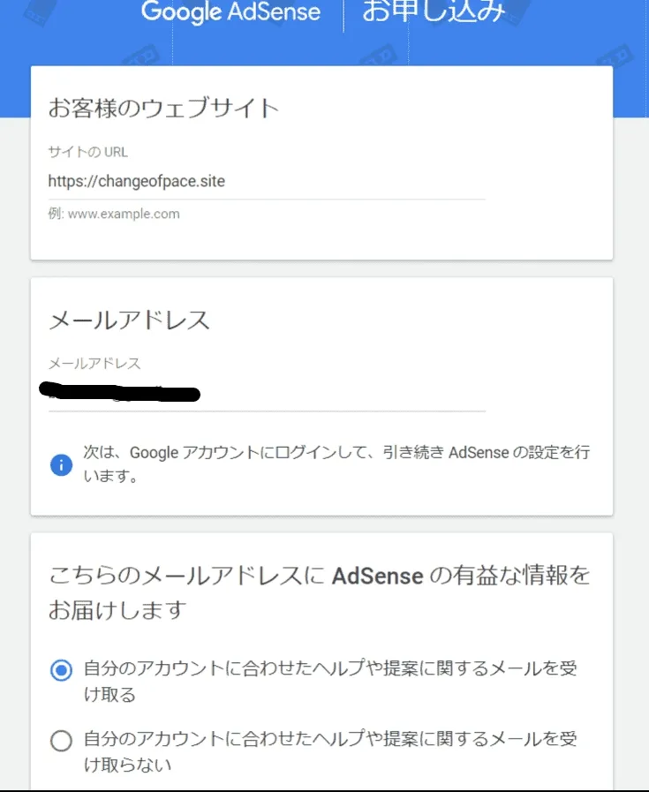Choose メールを受け取らない radio option

pyautogui.click(x=60, y=741)
